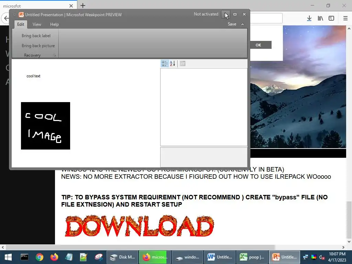The image size is (352, 264).
Task: Launch Firefox pinned taskbar icon
Action: pos(54,257)
